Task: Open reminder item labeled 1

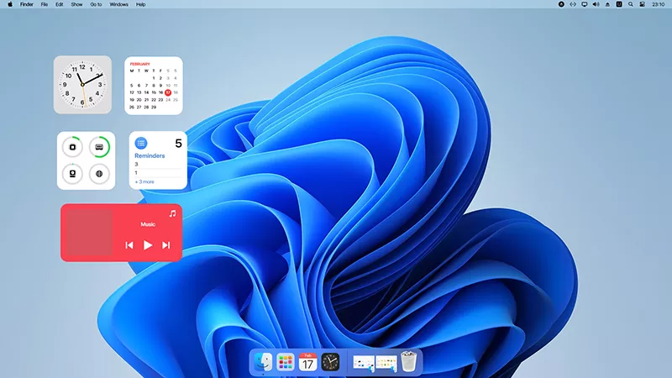Action: click(x=136, y=173)
